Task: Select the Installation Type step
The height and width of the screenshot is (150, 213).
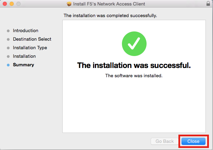Action: coord(30,48)
